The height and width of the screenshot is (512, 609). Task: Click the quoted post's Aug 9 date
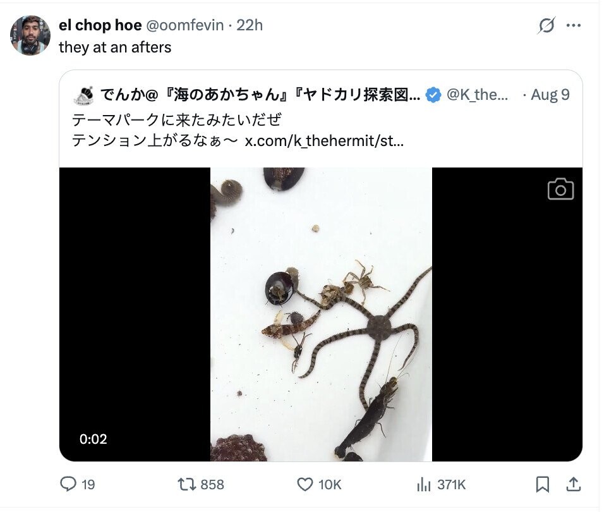coord(550,95)
